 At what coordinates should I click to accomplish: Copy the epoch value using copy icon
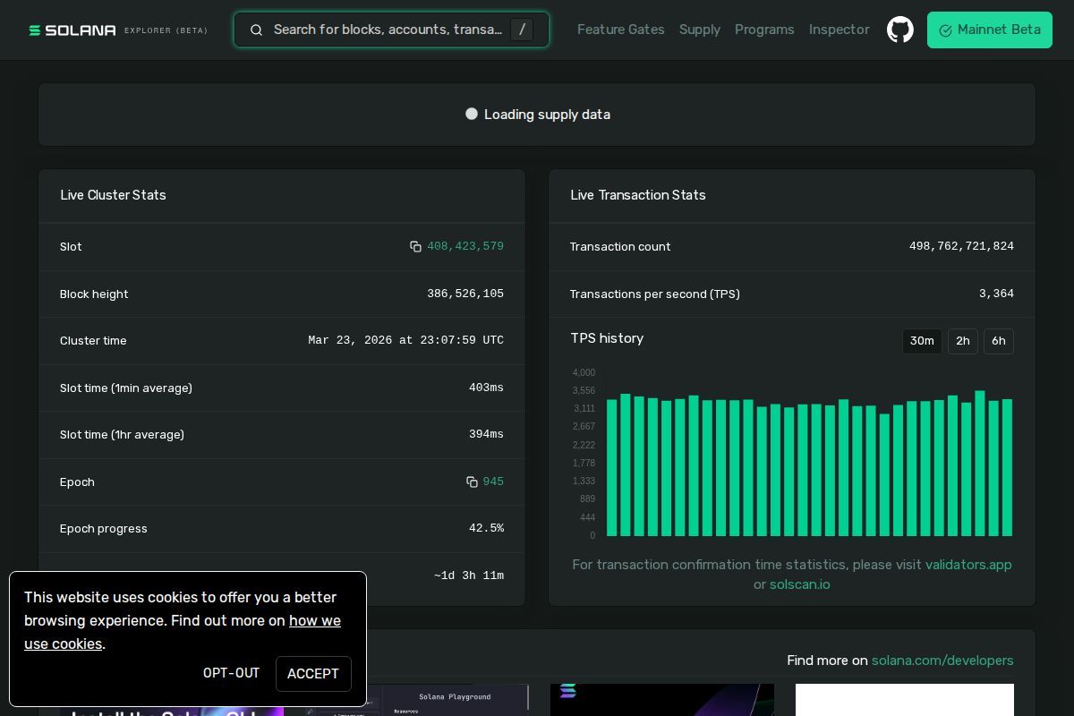pos(472,482)
